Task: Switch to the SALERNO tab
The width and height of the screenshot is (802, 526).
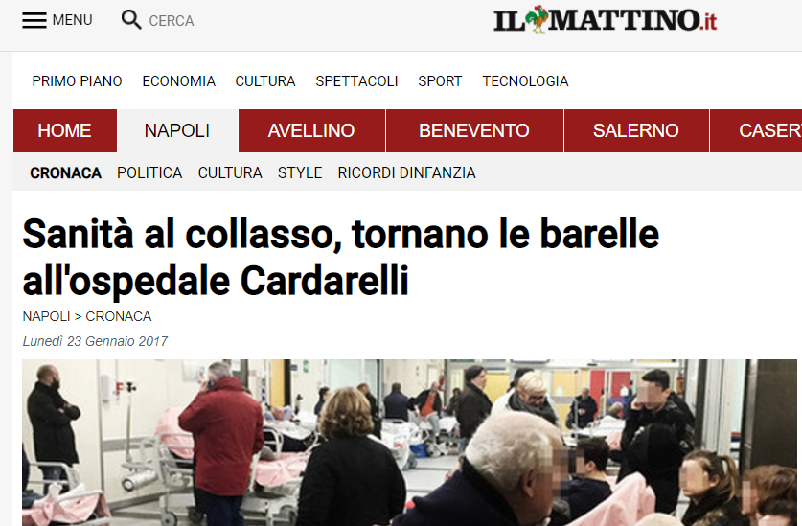Action: [x=636, y=130]
